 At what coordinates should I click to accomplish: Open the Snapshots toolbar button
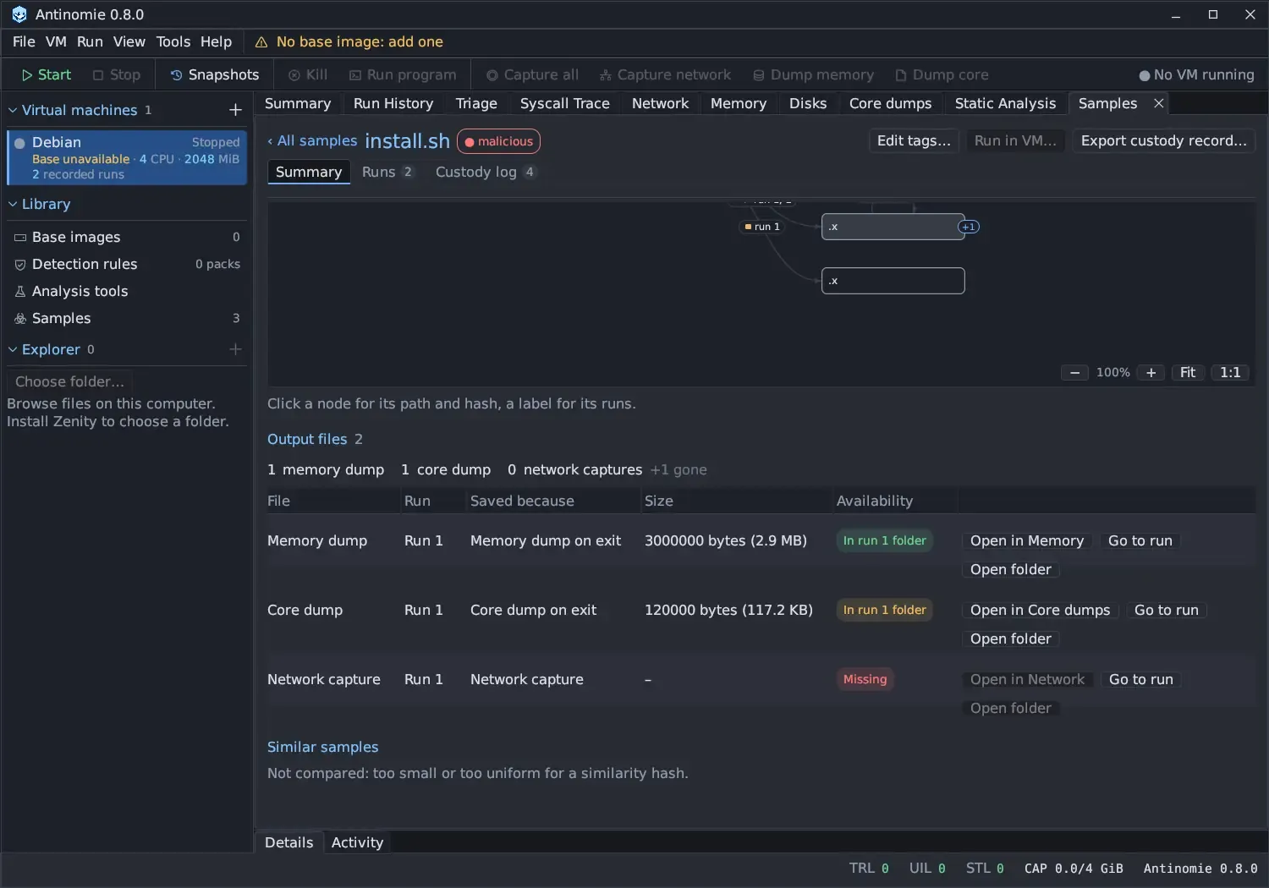coord(214,75)
